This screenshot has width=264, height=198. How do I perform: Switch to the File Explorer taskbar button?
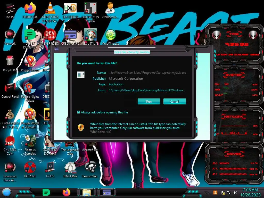[x=87, y=193]
